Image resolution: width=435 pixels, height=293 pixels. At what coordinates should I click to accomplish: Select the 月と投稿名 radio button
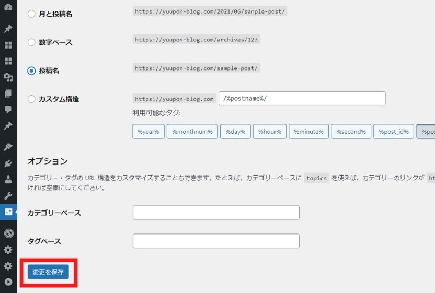pos(31,14)
